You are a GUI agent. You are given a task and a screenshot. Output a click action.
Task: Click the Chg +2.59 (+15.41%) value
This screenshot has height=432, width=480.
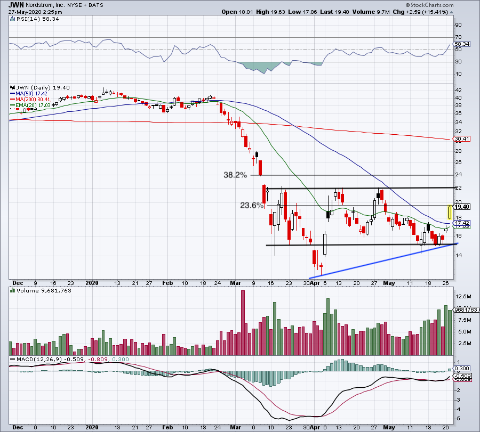point(420,12)
